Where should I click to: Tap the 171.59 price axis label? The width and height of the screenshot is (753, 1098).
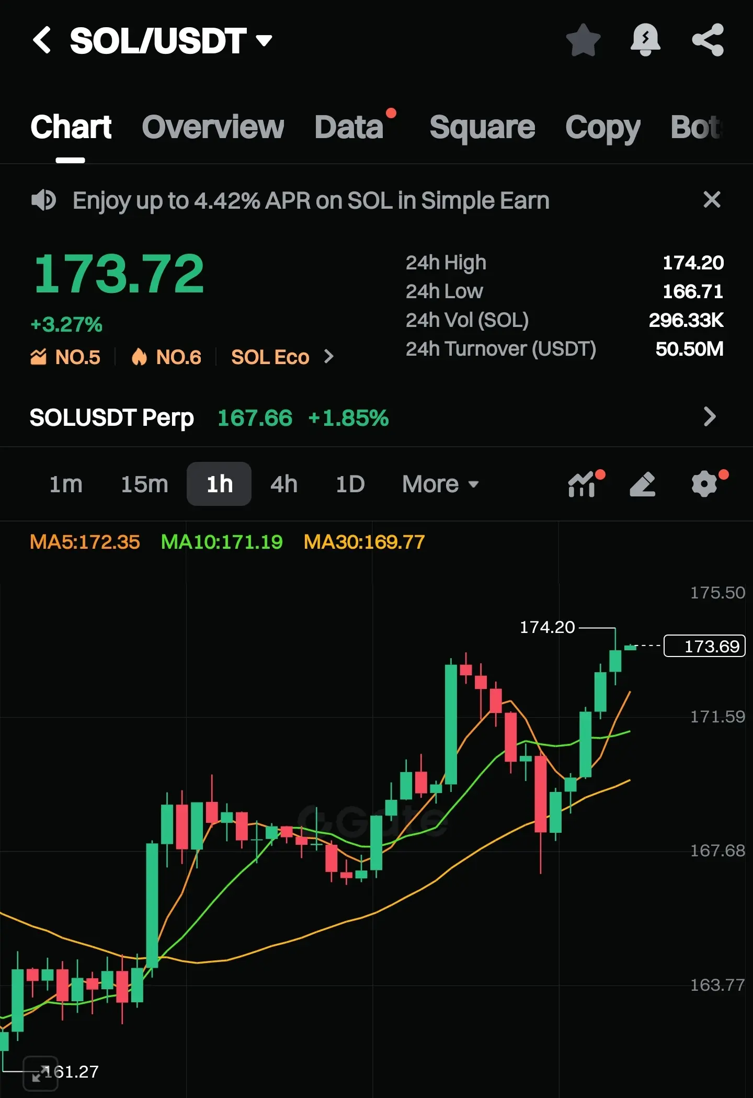pyautogui.click(x=717, y=717)
